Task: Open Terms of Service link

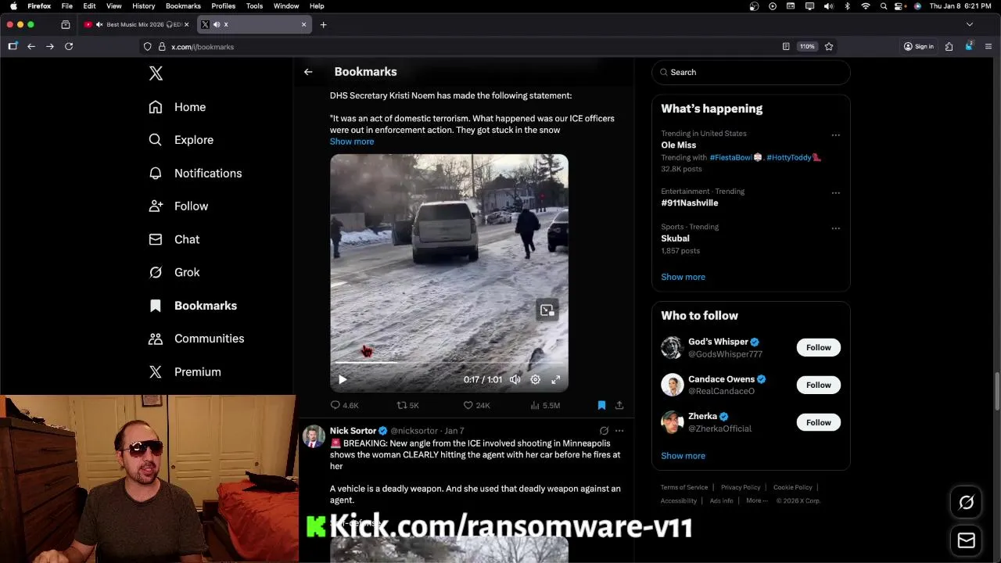Action: coord(684,487)
